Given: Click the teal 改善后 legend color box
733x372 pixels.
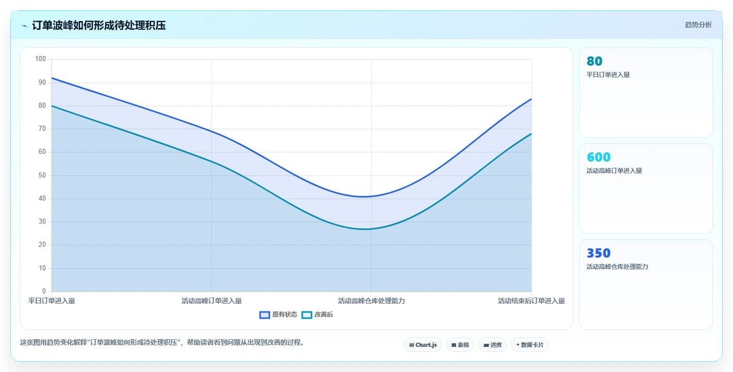Looking at the screenshot, I should [x=307, y=315].
